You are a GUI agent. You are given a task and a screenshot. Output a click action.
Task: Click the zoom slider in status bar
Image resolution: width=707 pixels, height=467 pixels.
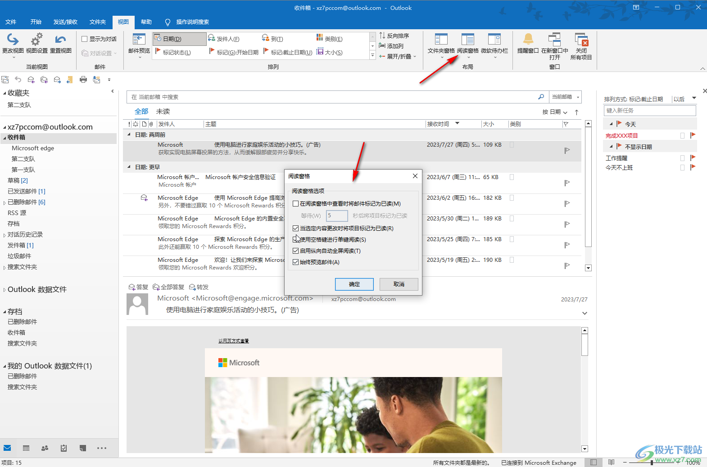pos(652,463)
